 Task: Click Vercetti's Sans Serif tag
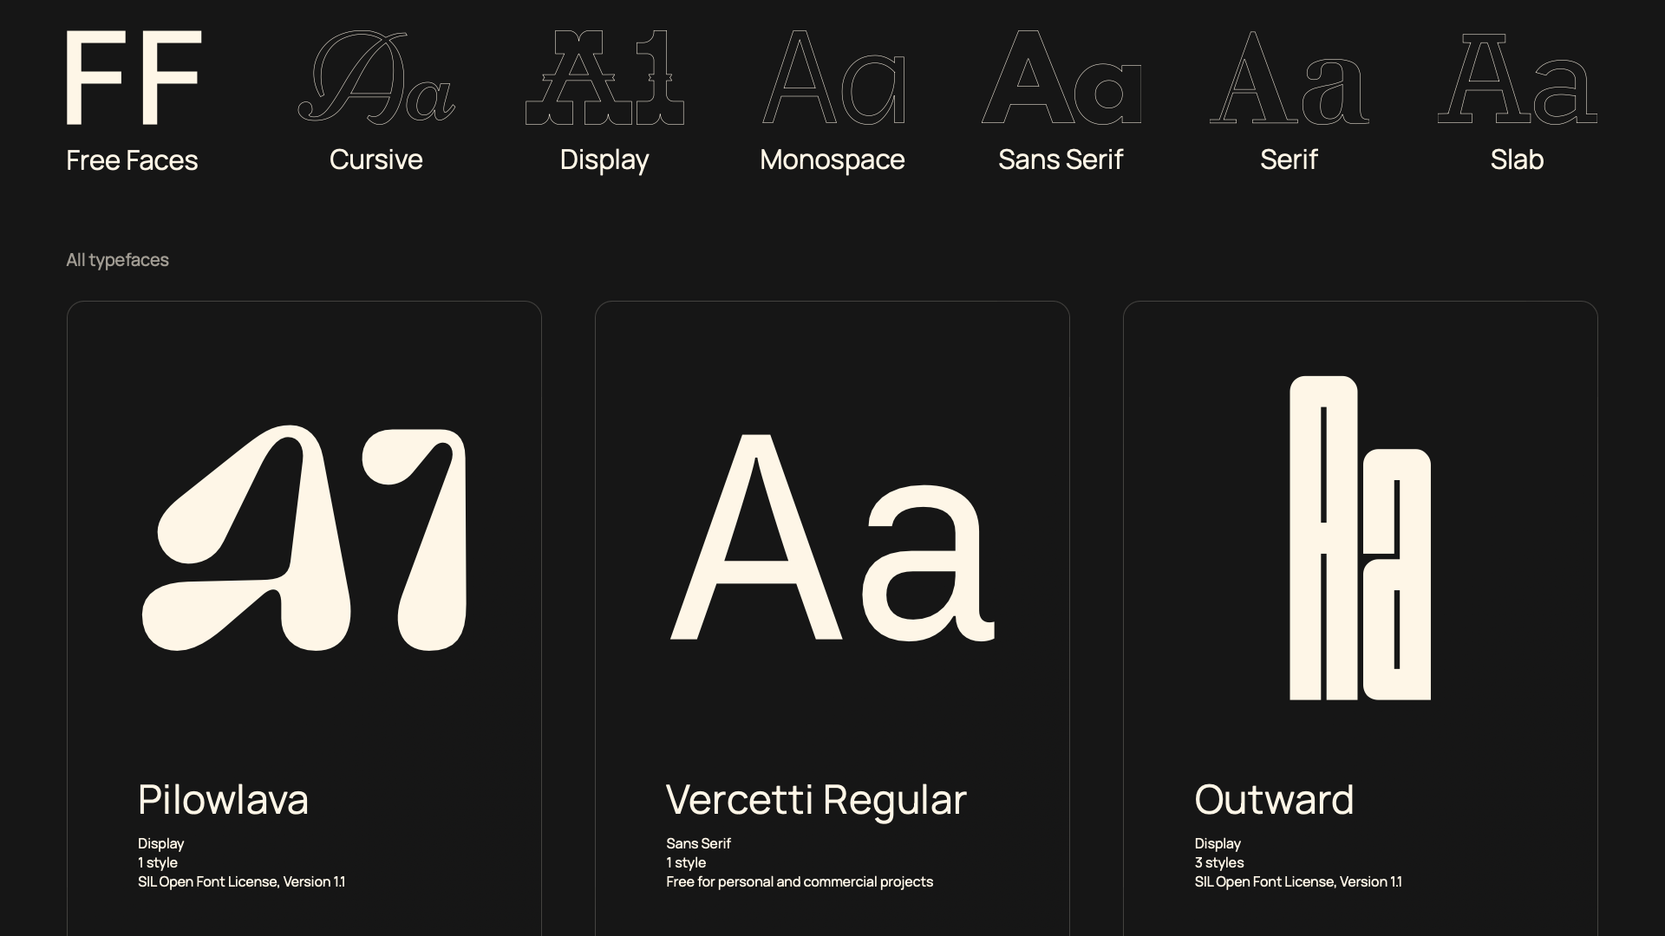(698, 843)
